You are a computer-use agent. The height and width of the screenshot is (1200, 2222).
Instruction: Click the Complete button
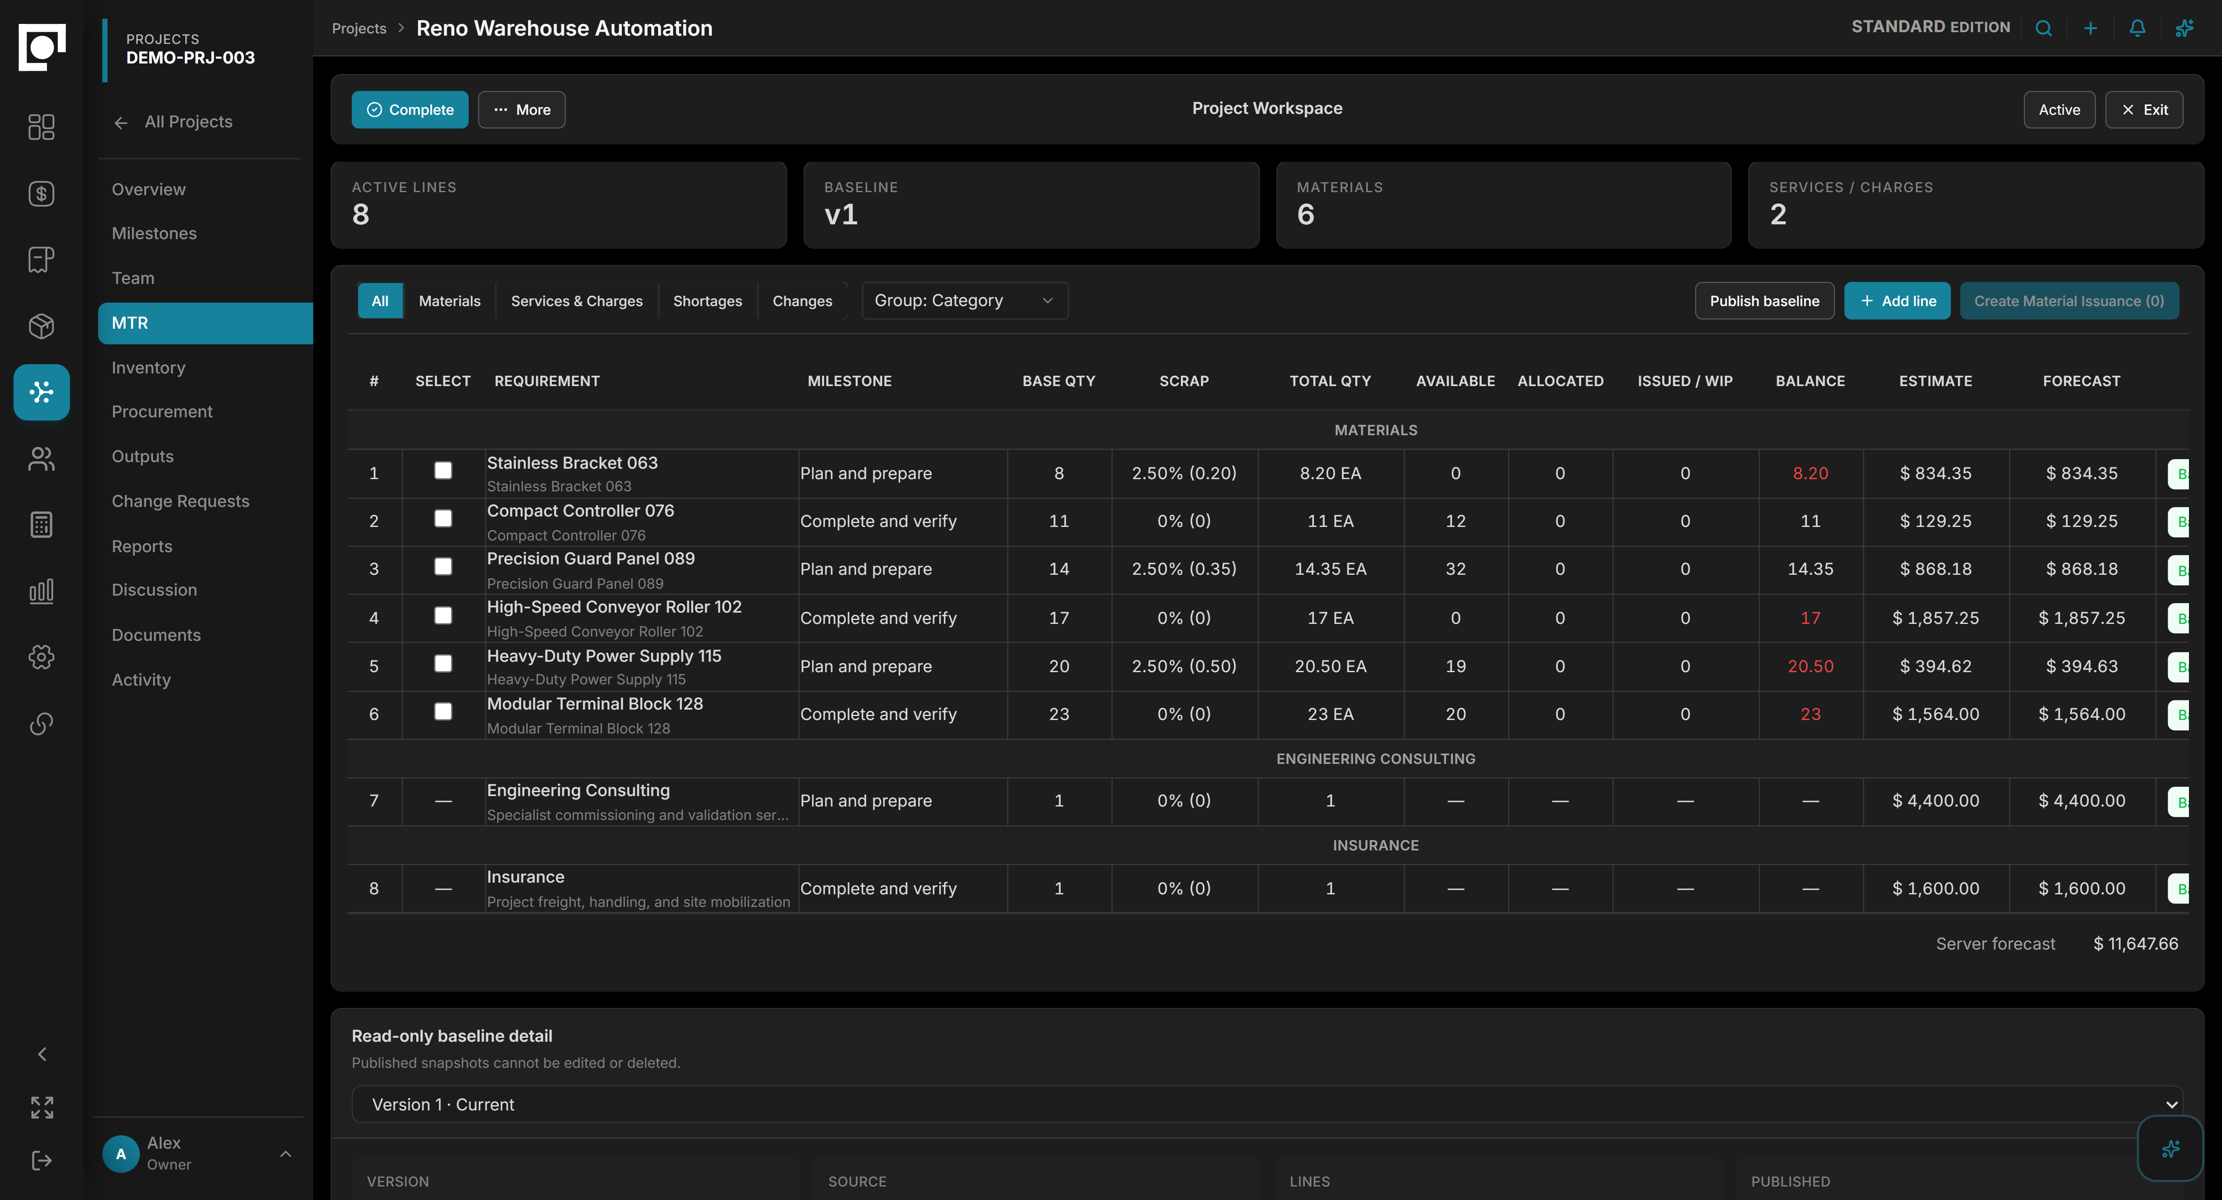(410, 110)
